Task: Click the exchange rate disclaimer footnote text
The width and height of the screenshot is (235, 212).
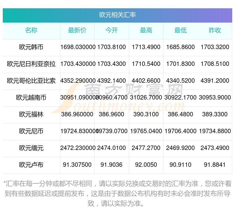Action: click(x=118, y=194)
